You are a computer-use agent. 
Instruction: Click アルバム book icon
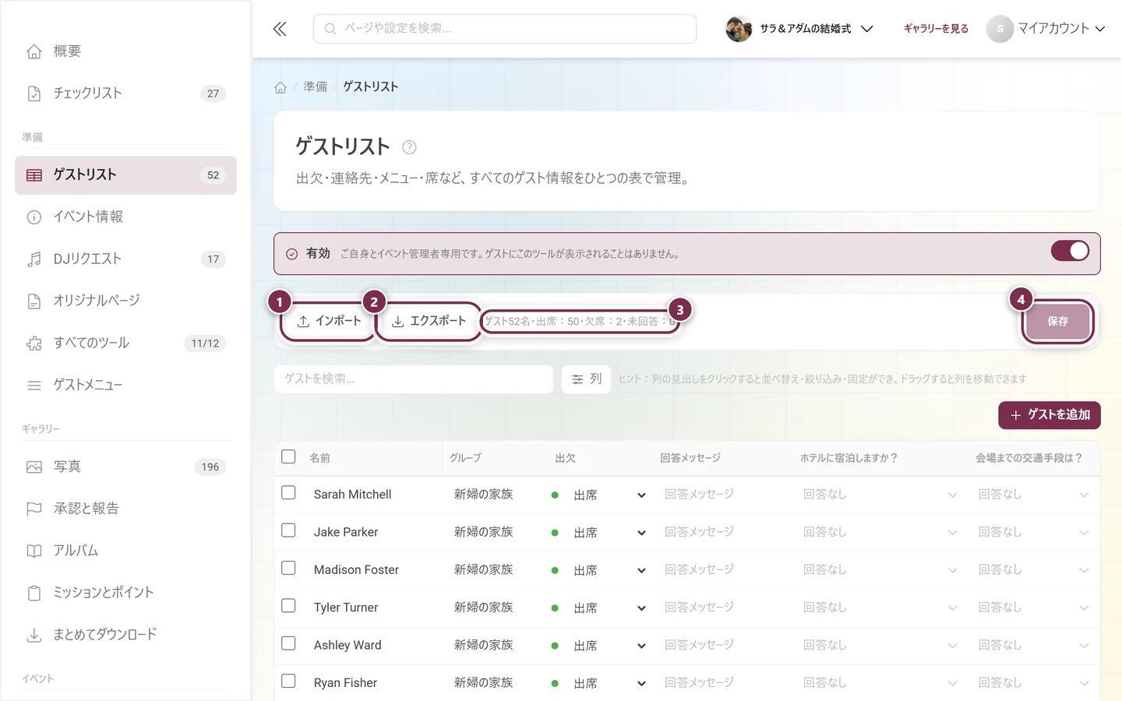pyautogui.click(x=34, y=551)
